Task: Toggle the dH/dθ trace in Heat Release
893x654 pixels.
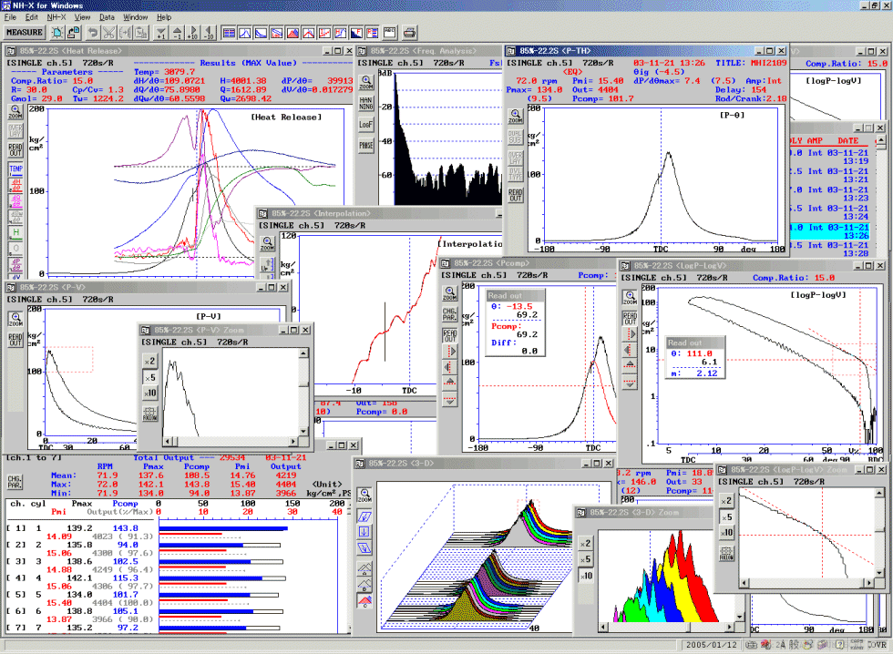Action: [15, 185]
